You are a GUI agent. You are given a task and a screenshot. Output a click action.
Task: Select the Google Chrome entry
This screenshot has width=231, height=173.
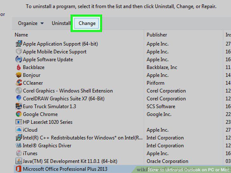(40, 114)
